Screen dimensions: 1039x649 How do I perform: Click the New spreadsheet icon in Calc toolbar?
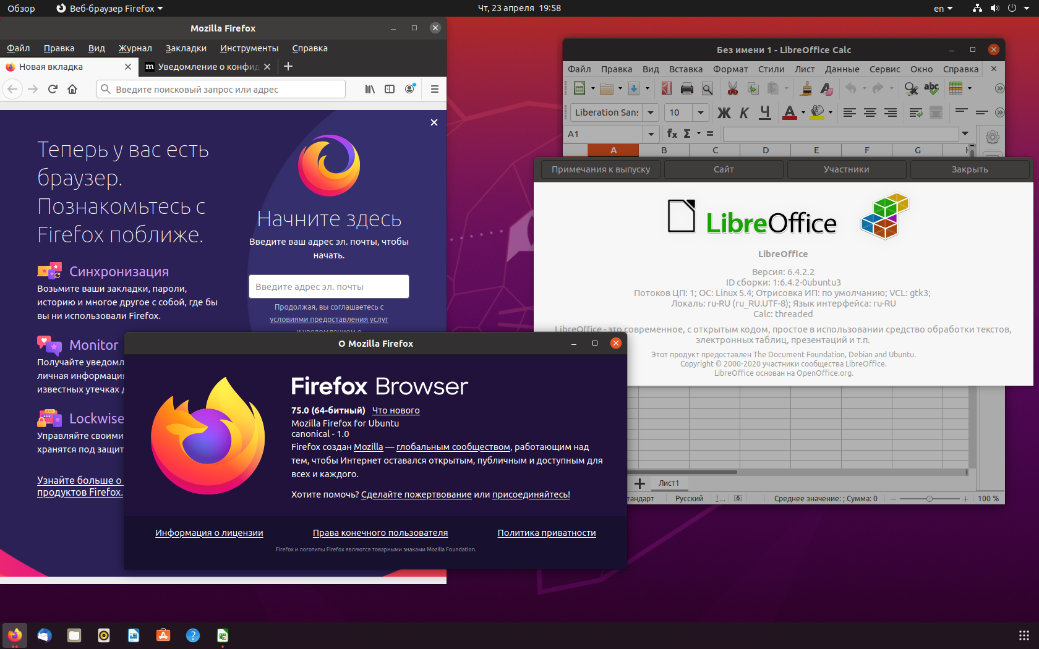coord(579,88)
